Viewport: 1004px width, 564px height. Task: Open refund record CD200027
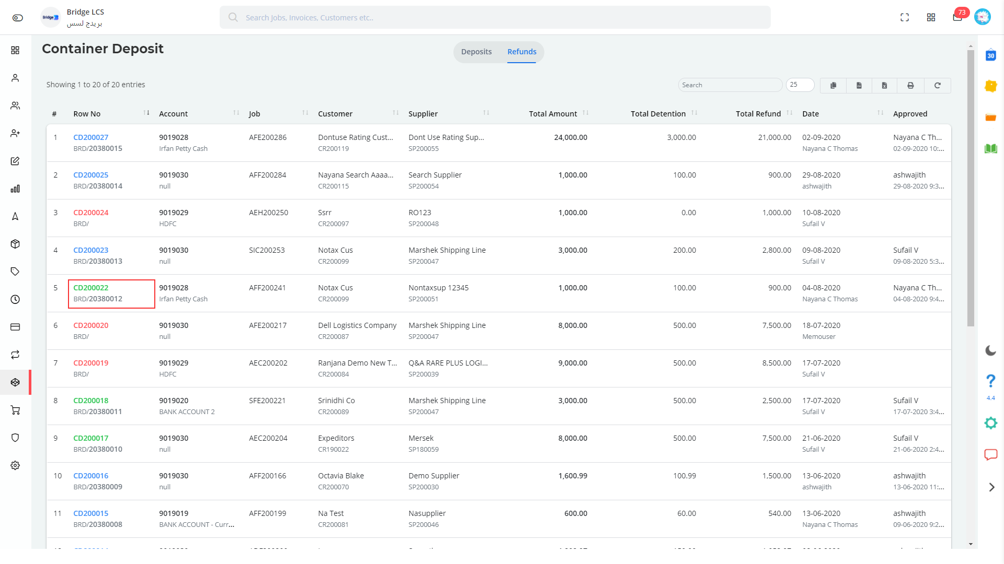(91, 137)
